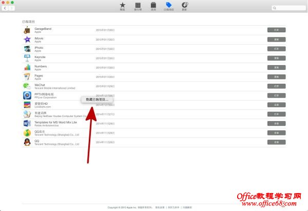Screen dimensions: 308x211
Task: Click the Keynote podium icon
Action: point(27,58)
